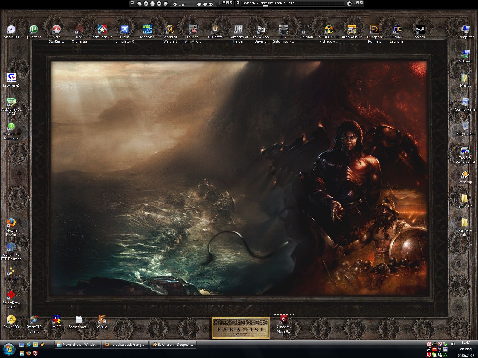
Task: Skip to next track in Winamp
Action: pyautogui.click(x=166, y=4)
